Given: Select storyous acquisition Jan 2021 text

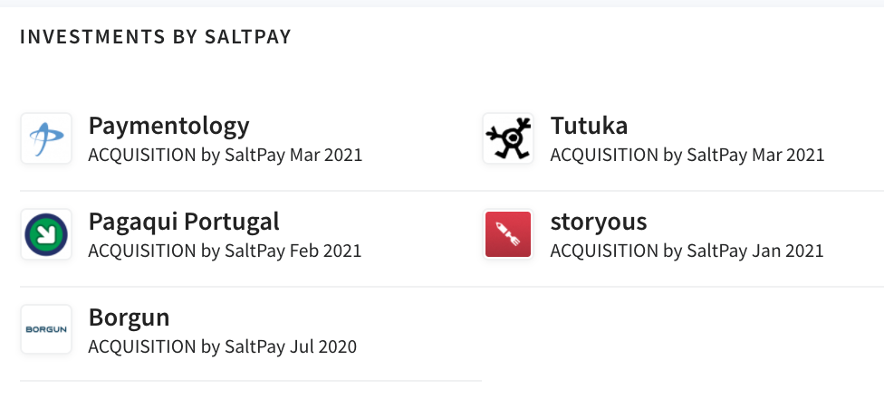Looking at the screenshot, I should pos(687,251).
